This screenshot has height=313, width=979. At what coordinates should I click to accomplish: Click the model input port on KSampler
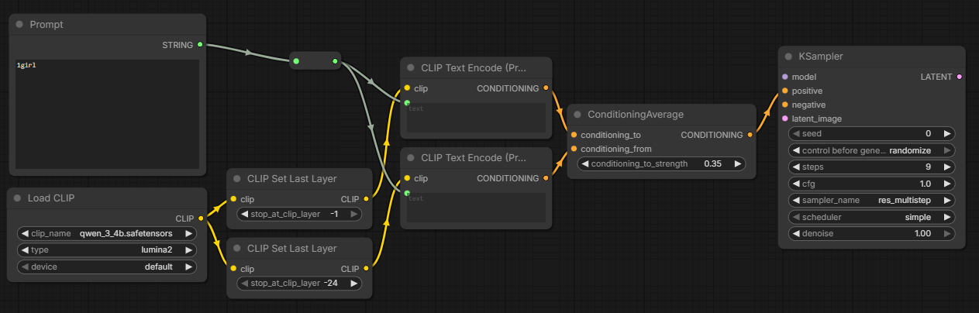(x=784, y=77)
